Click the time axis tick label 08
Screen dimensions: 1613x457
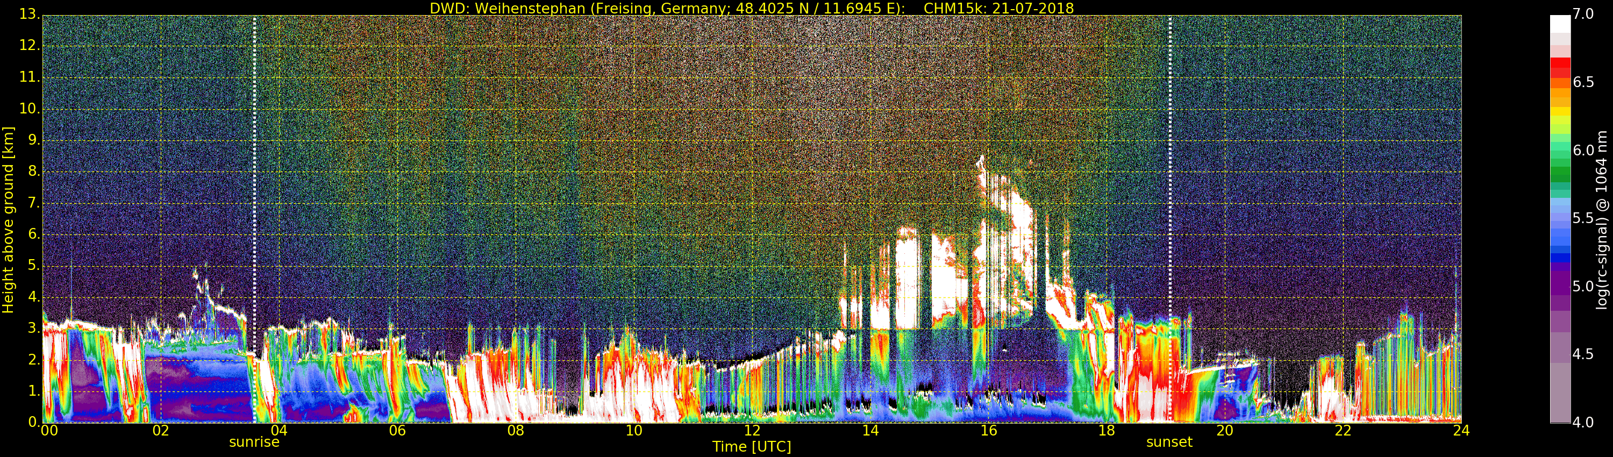tap(516, 431)
